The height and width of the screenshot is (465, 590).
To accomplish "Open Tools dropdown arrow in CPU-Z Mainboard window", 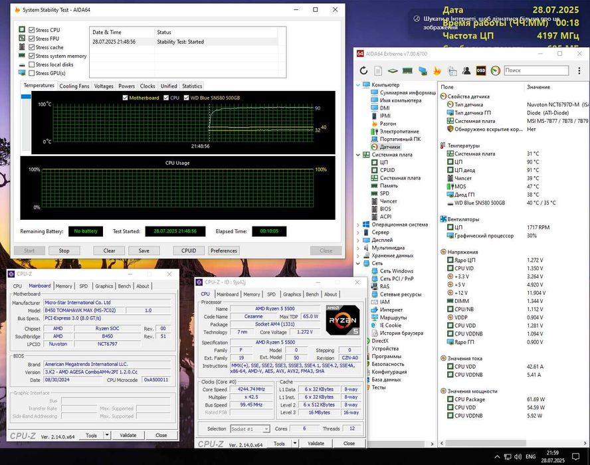I will pos(107,435).
